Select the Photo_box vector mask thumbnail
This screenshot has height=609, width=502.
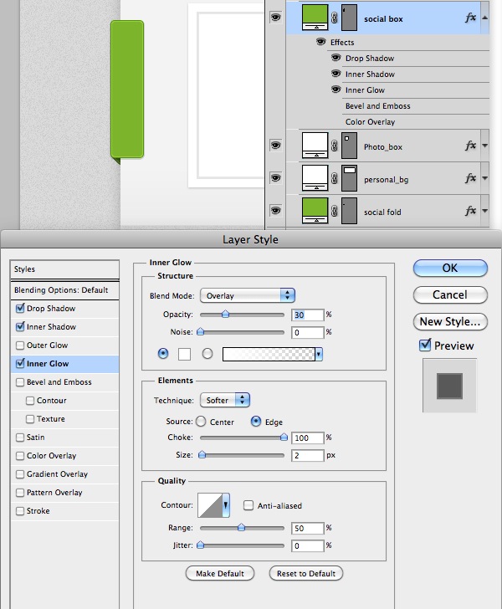click(349, 146)
